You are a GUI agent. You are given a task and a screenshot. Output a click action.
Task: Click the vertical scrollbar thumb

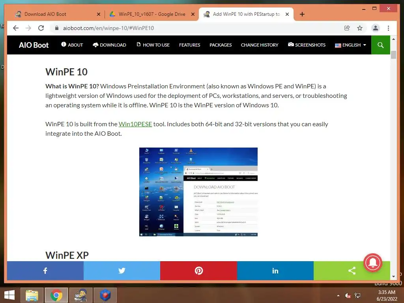pos(393,55)
